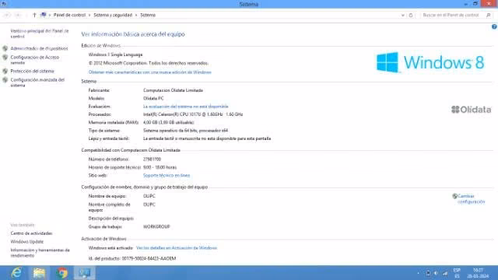
Task: Open Protección del sistema link
Action: click(32, 71)
